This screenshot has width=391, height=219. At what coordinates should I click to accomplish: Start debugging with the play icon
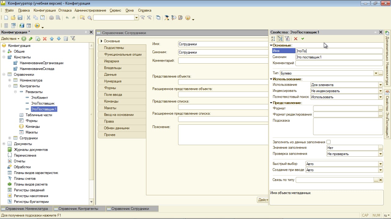[37, 26]
